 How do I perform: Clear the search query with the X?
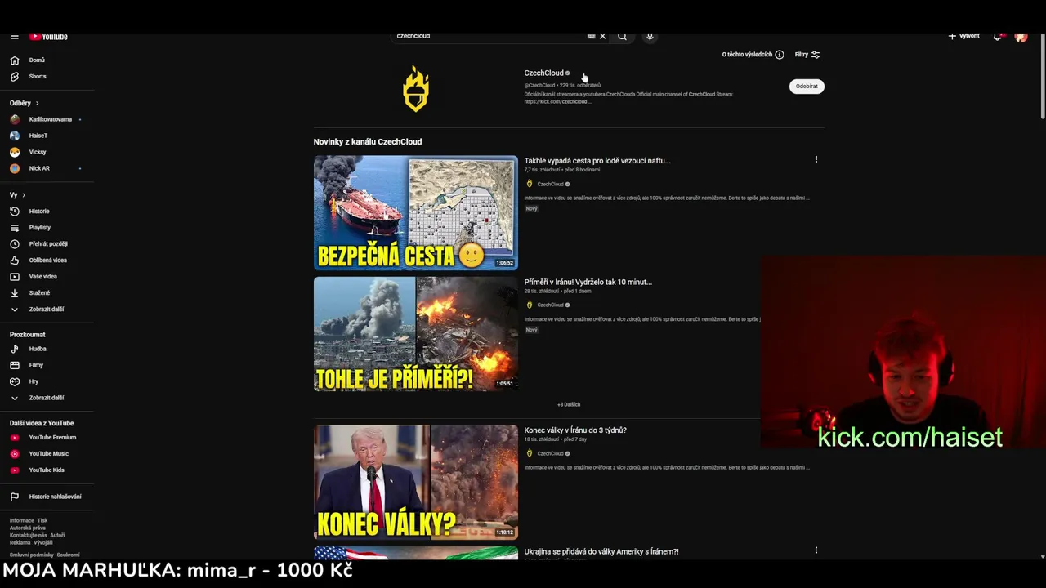603,36
